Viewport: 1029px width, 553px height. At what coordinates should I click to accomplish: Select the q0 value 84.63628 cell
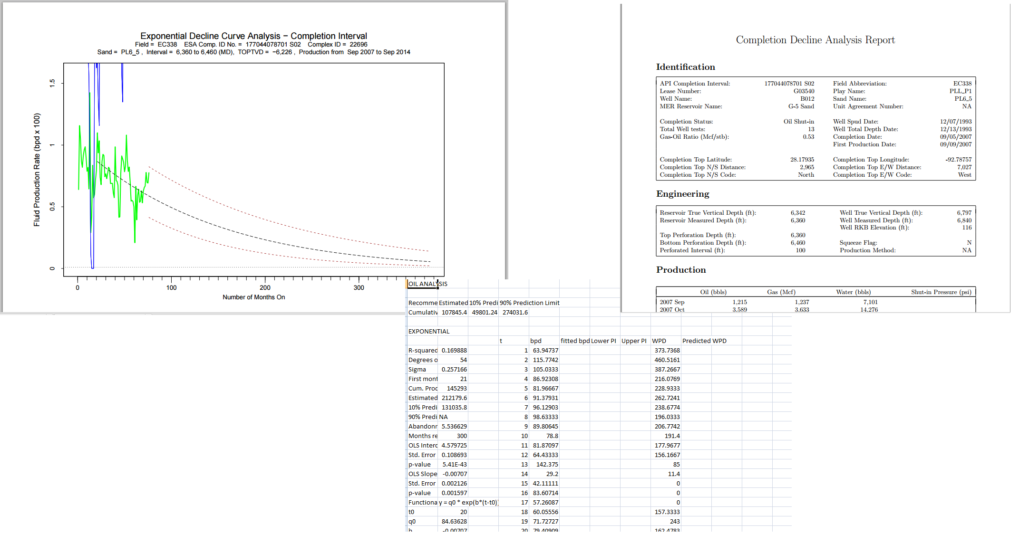(454, 521)
